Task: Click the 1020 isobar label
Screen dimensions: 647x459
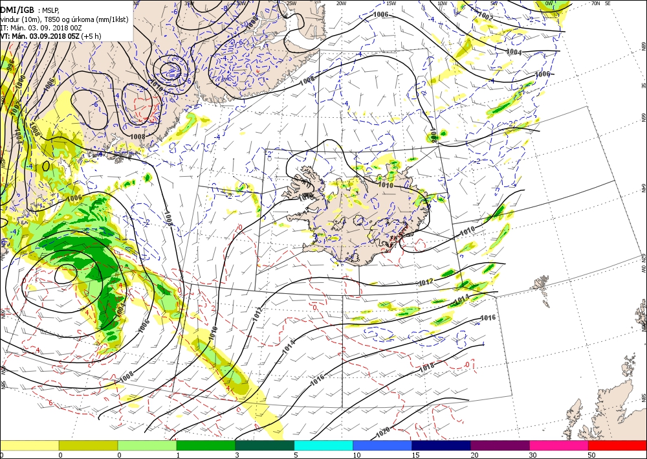Action: 382,432
